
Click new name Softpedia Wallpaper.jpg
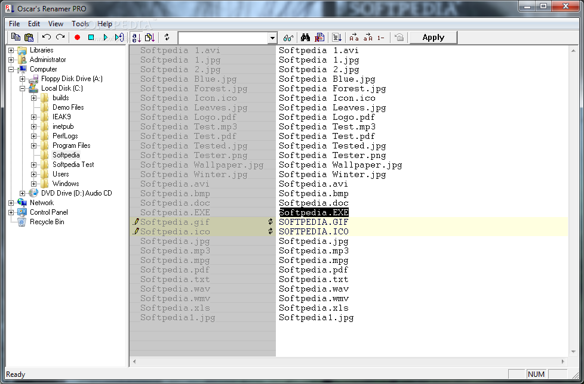coord(340,165)
